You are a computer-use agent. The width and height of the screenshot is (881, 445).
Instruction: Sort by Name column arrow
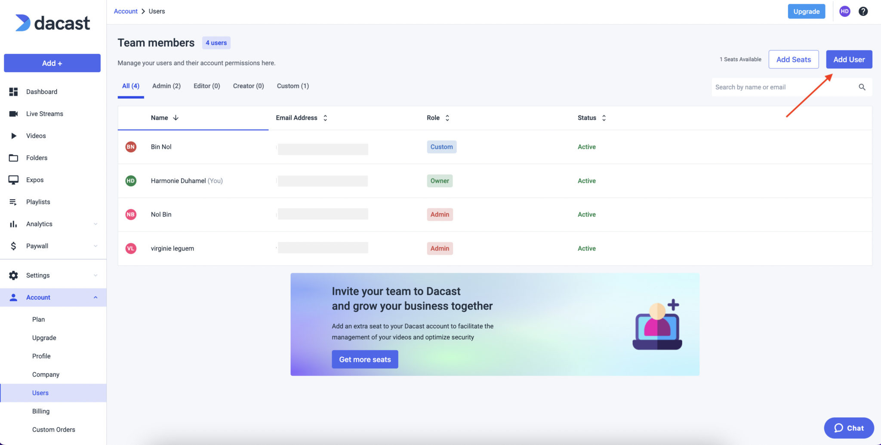click(176, 117)
